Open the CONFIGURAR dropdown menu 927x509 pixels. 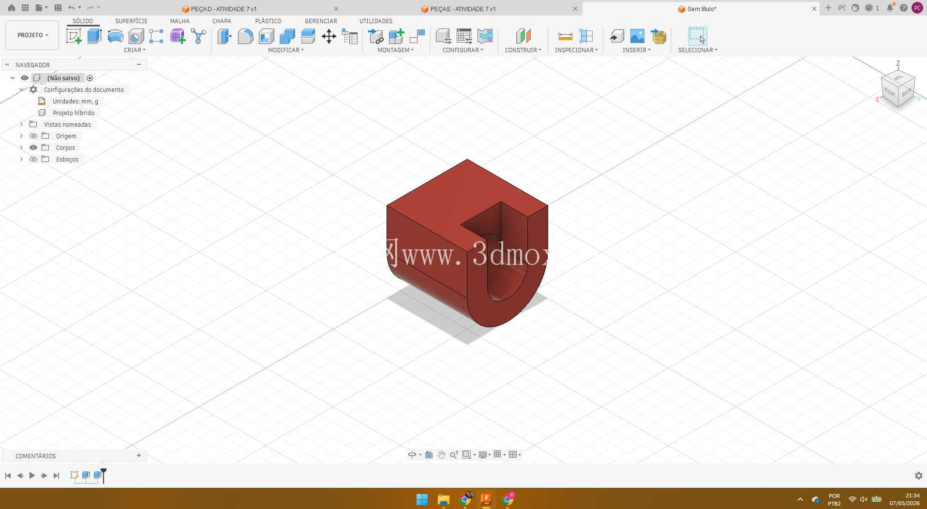pos(463,50)
